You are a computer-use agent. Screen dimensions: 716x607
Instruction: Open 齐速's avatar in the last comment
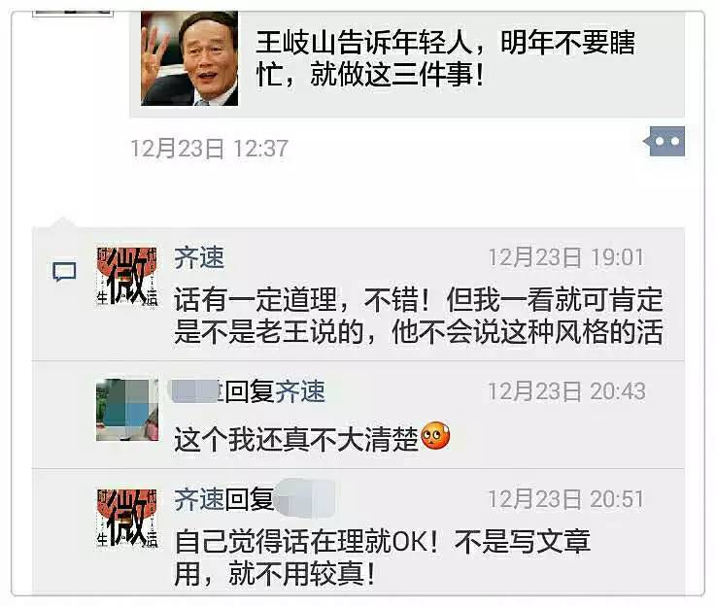coord(127,518)
